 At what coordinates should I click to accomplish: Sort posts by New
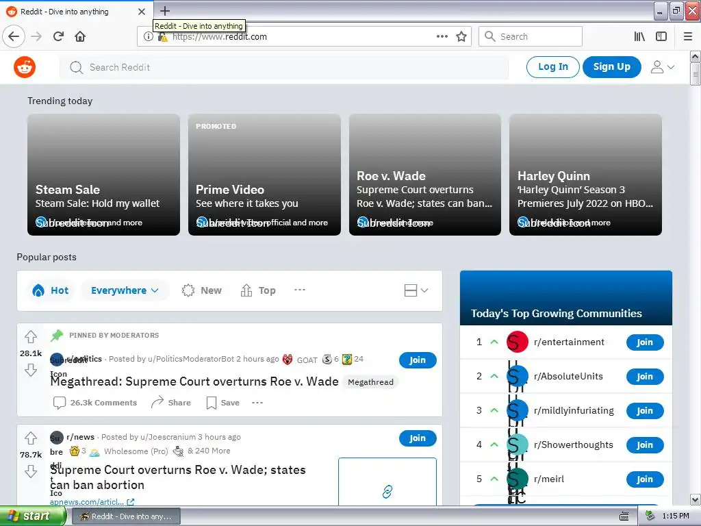click(x=202, y=290)
